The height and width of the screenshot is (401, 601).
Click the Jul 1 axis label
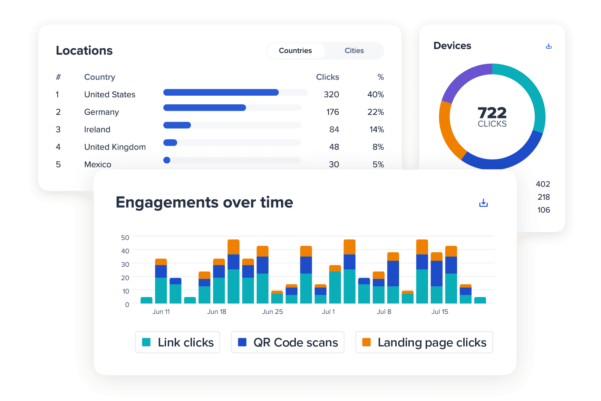(328, 312)
